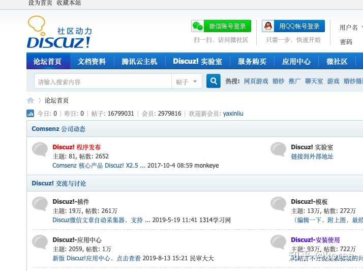This screenshot has height=271, width=363.
Task: Open the 微社区 nav tab
Action: coord(337,61)
